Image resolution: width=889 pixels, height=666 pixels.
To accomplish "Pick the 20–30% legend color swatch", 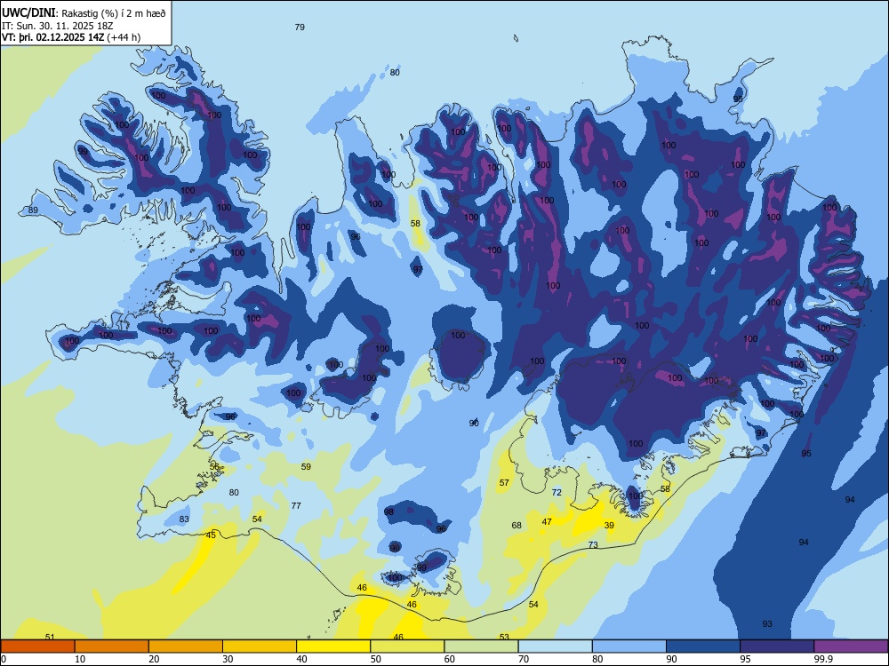I will coord(186,646).
